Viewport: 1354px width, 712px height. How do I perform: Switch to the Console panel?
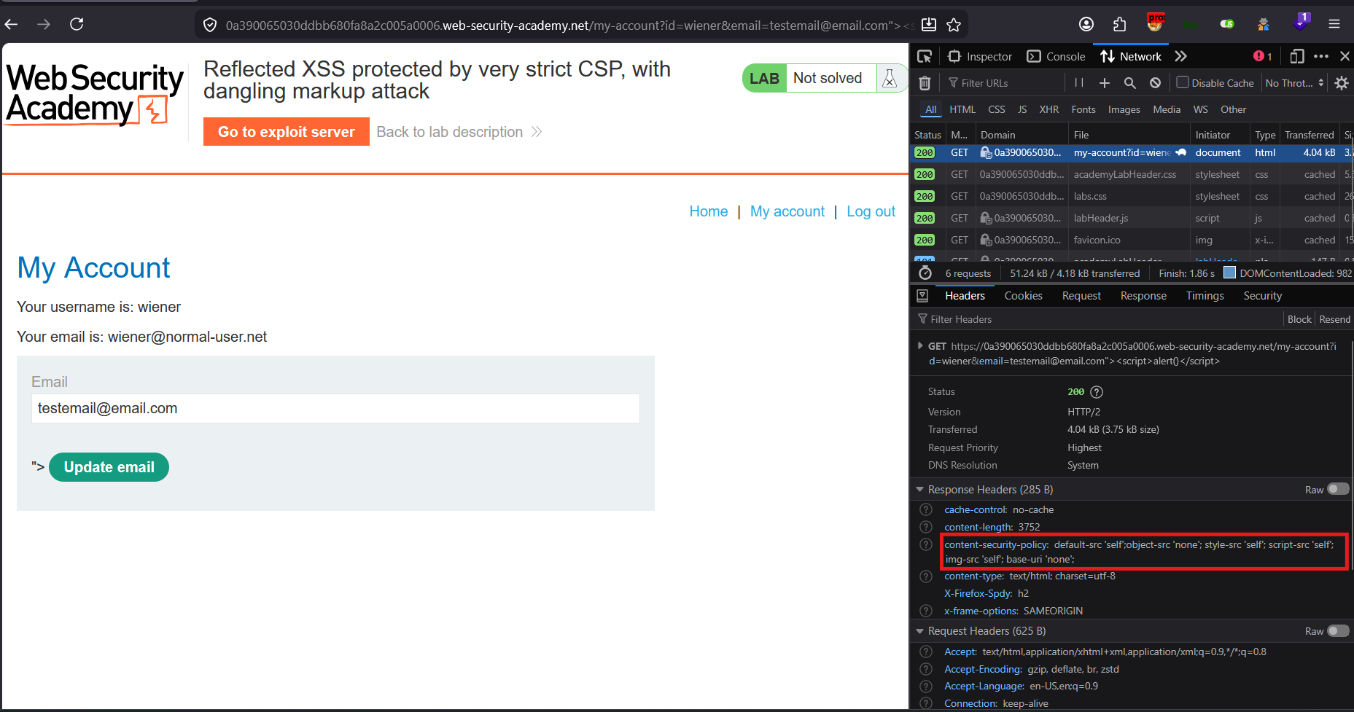(1056, 56)
